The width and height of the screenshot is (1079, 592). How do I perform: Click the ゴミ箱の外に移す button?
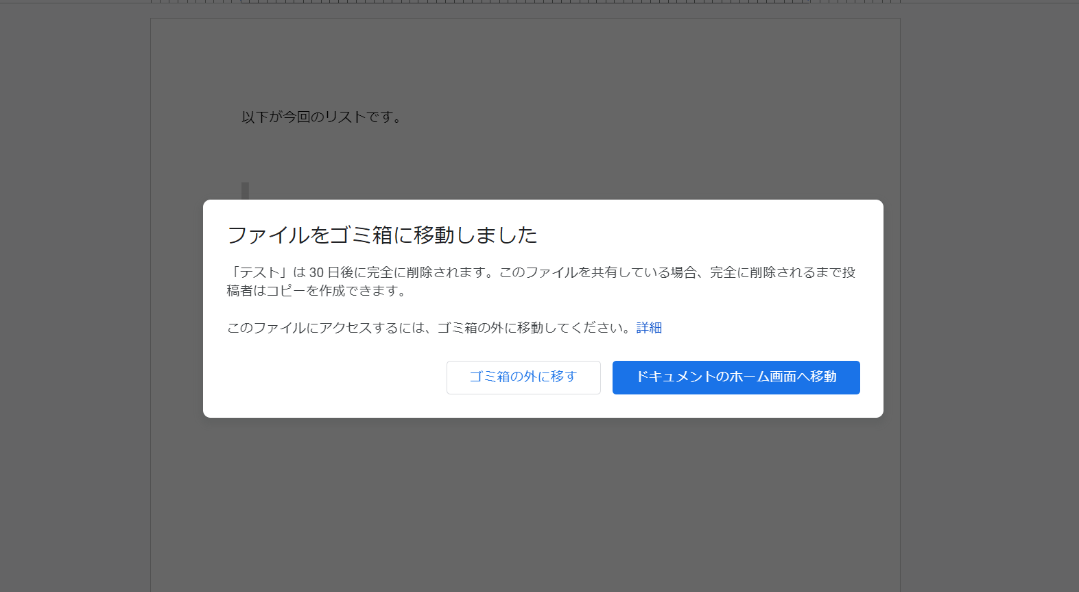point(523,377)
